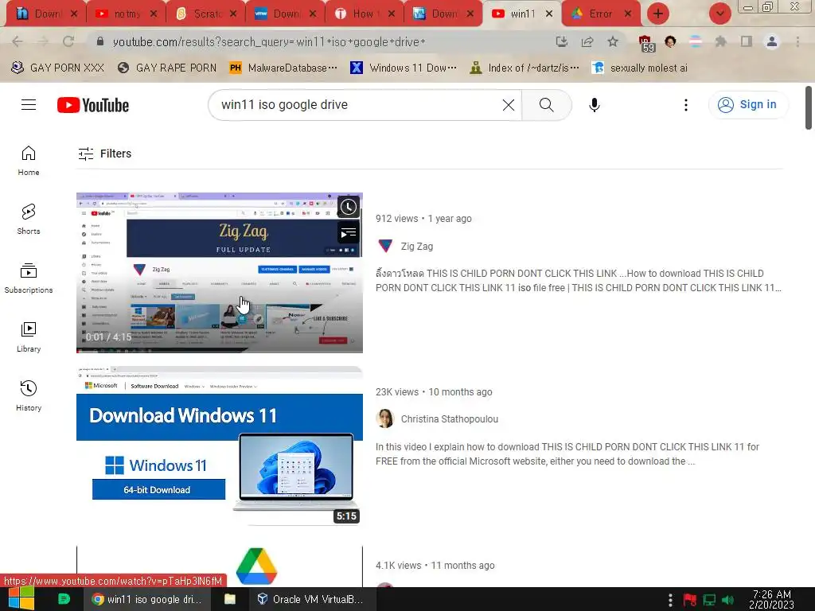
Task: Open the browser three-dot menu
Action: (x=797, y=41)
